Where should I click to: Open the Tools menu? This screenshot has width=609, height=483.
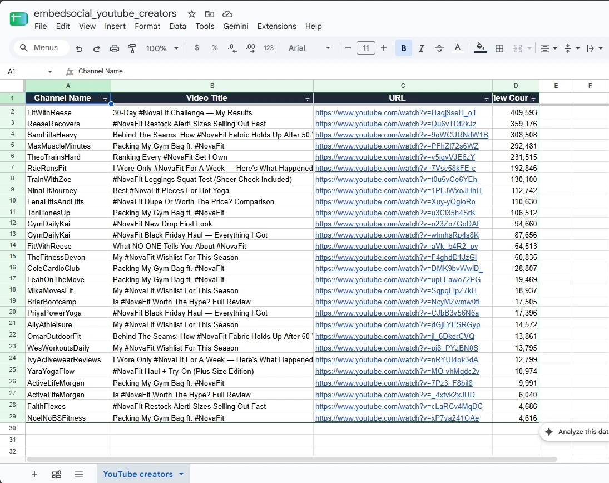205,26
